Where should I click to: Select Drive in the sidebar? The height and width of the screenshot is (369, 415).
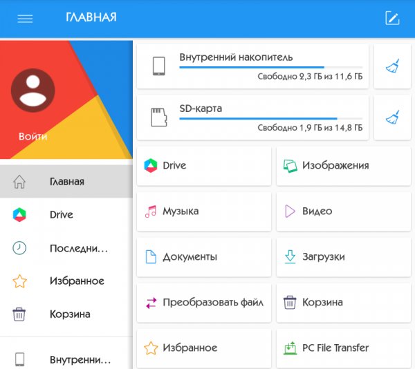(x=66, y=215)
